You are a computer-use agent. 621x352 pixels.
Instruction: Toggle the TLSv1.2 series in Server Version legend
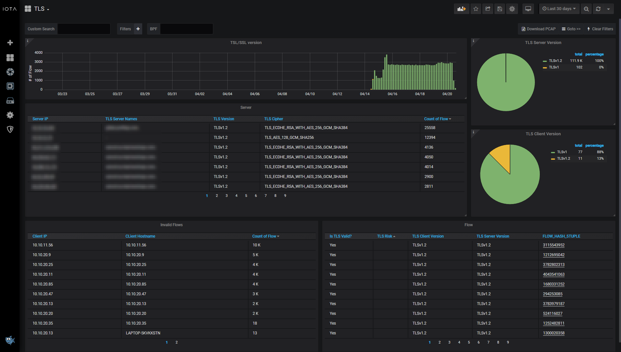coord(555,61)
